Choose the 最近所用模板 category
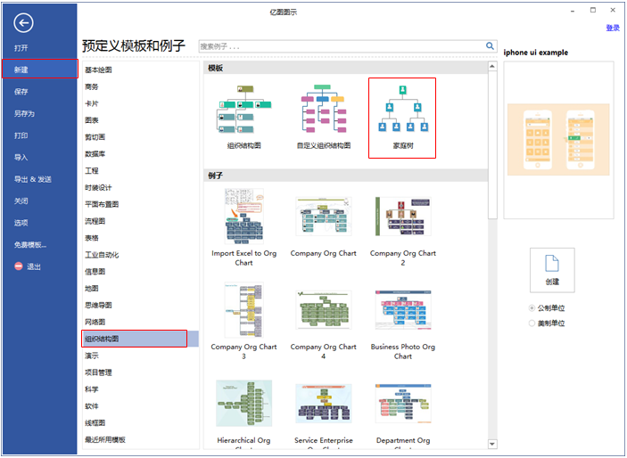Image resolution: width=627 pixels, height=458 pixels. coord(105,439)
